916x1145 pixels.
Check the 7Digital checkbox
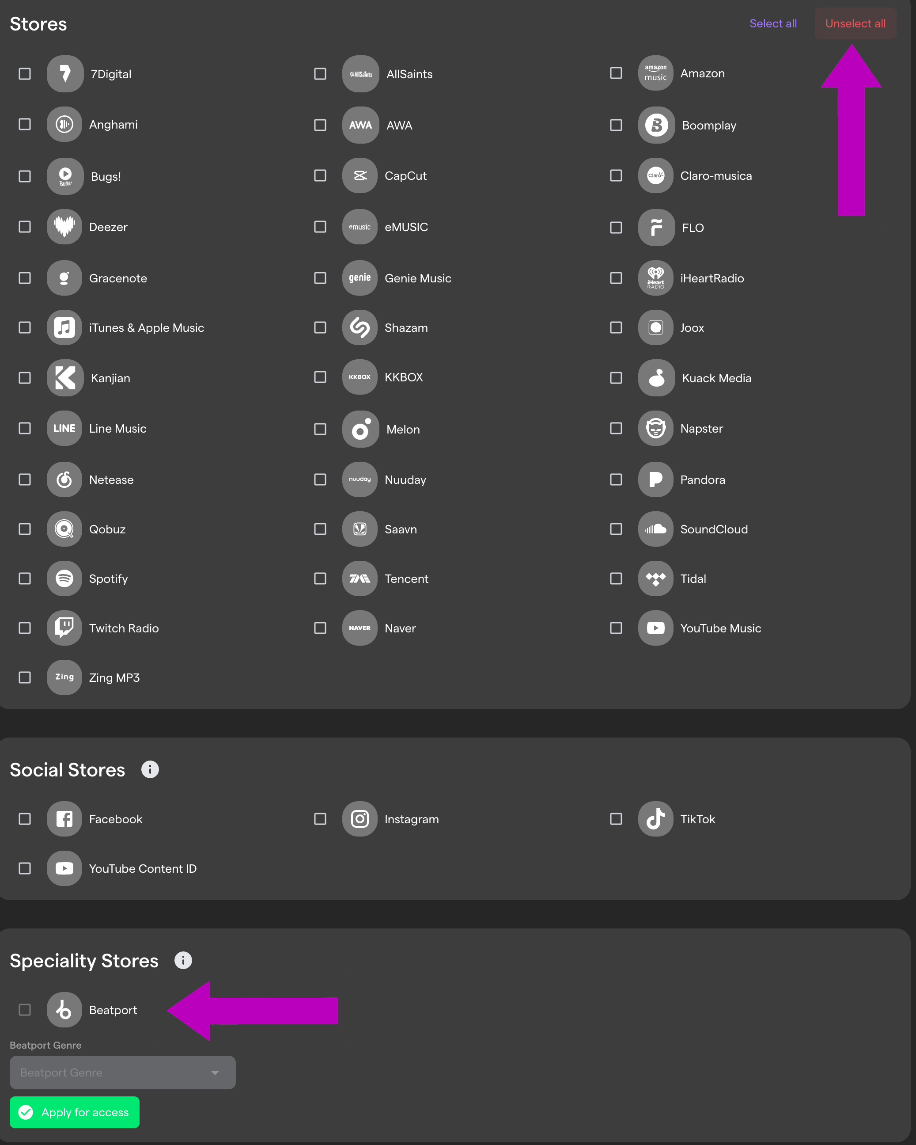(25, 74)
